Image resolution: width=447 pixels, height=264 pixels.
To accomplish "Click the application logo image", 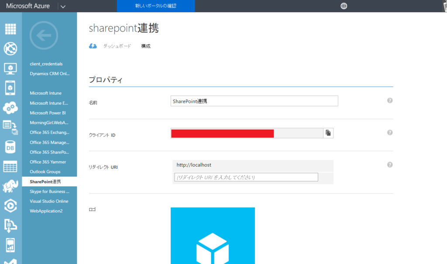I will (213, 236).
